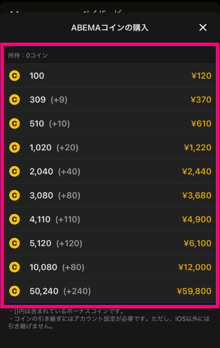Tap the coin icon beside 510 coins
220x348 pixels.
click(15, 124)
